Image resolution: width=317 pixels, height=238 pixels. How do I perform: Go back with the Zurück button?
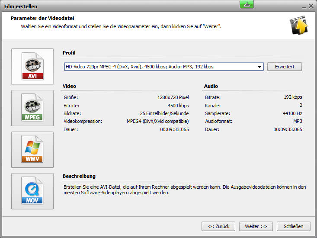[x=218, y=226]
